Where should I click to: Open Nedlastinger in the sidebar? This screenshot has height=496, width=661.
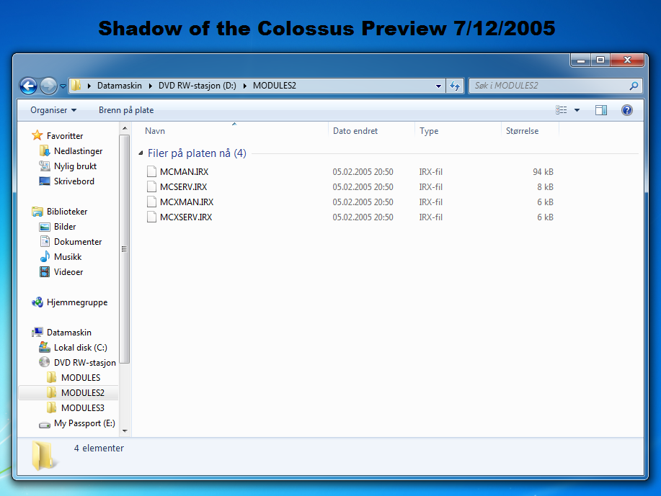coord(78,150)
